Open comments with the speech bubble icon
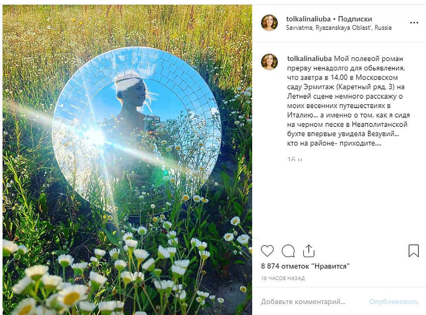The width and height of the screenshot is (426, 315). click(288, 251)
